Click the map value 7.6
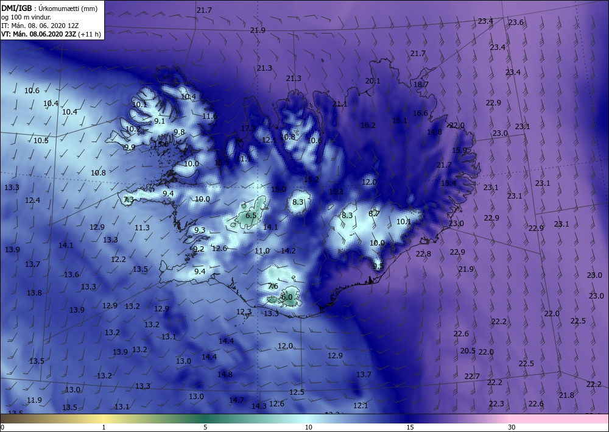This screenshot has width=609, height=432. pyautogui.click(x=273, y=286)
